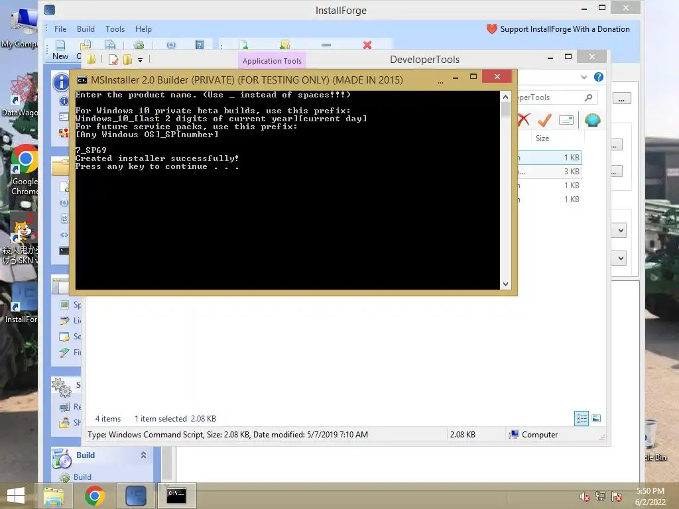Click the Build section header label
Screen dimensions: 679x509
point(86,455)
